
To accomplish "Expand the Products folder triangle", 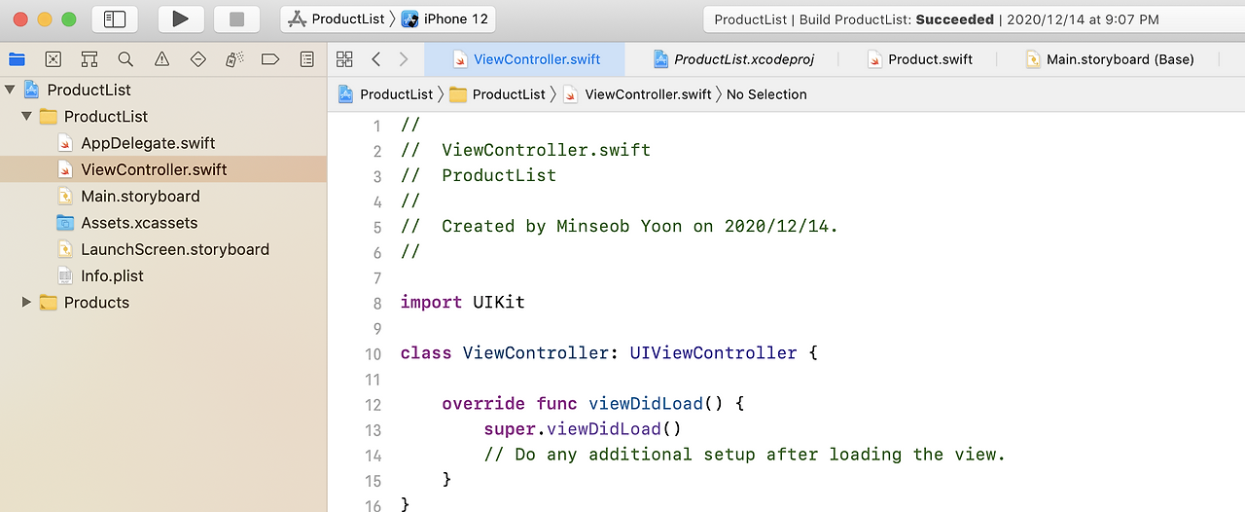I will pyautogui.click(x=27, y=303).
